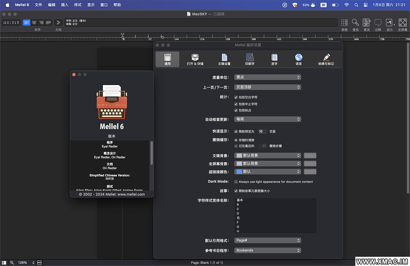Click the Mellel typewriter logo in About window

click(112, 102)
